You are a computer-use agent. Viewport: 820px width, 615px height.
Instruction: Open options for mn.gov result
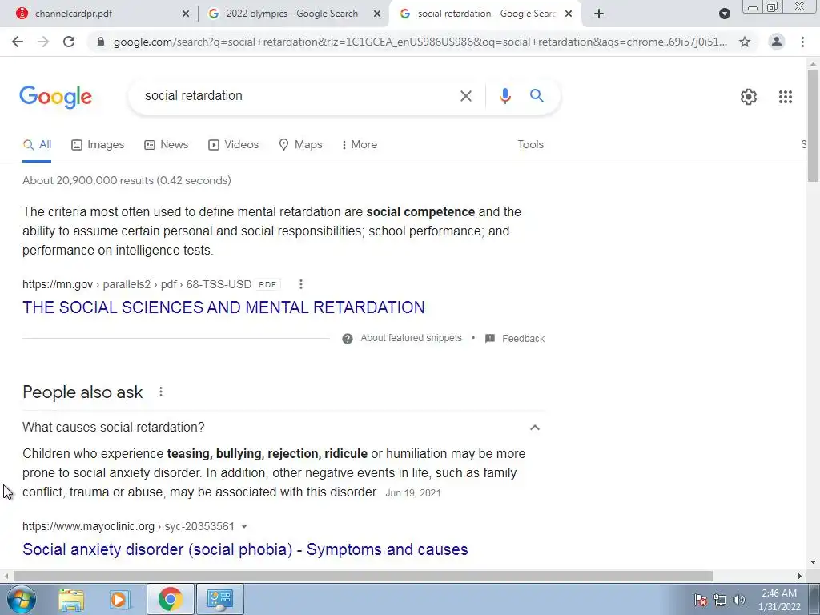(301, 284)
